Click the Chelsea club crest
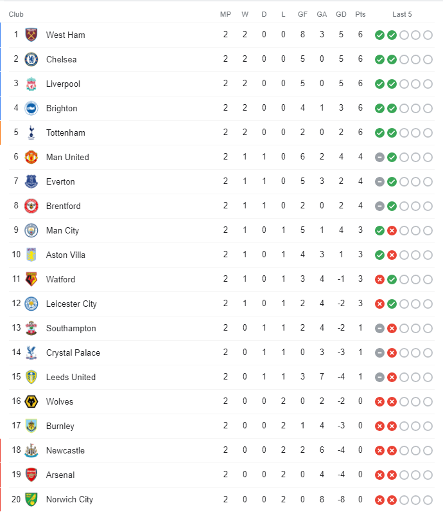 31,59
